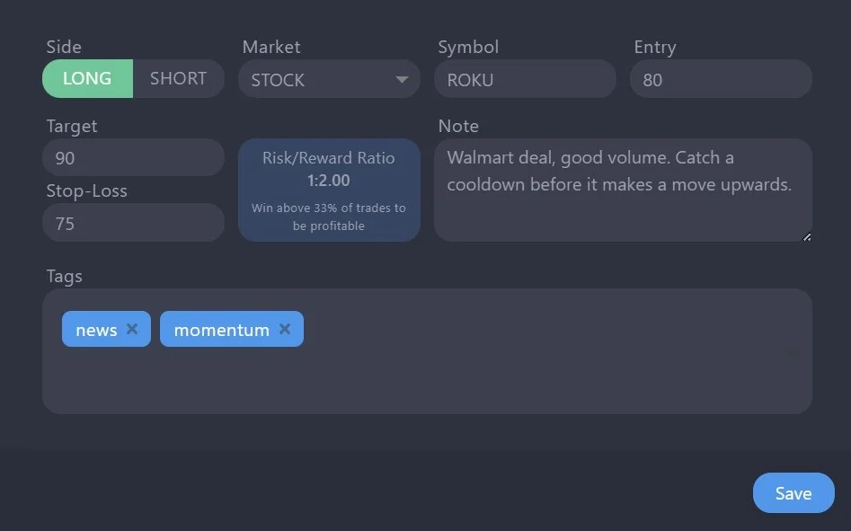851x531 pixels.
Task: Click the Entry price field showing 80
Action: click(722, 78)
